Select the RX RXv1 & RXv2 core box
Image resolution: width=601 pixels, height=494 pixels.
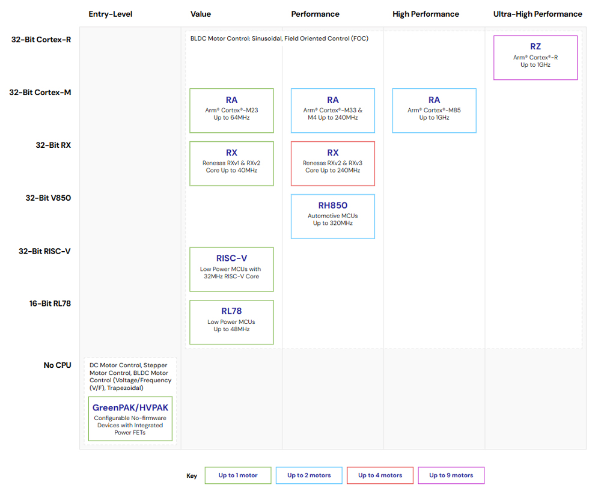tap(231, 163)
